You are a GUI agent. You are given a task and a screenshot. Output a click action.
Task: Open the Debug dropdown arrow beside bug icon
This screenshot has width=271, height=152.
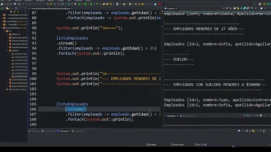point(82,4)
